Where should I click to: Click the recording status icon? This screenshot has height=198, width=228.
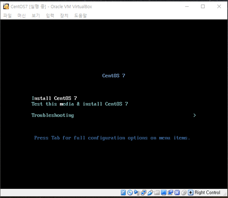click(x=170, y=193)
